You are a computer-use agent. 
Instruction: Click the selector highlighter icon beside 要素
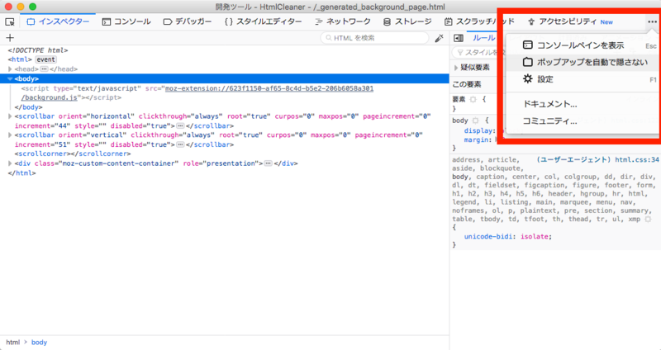[473, 99]
